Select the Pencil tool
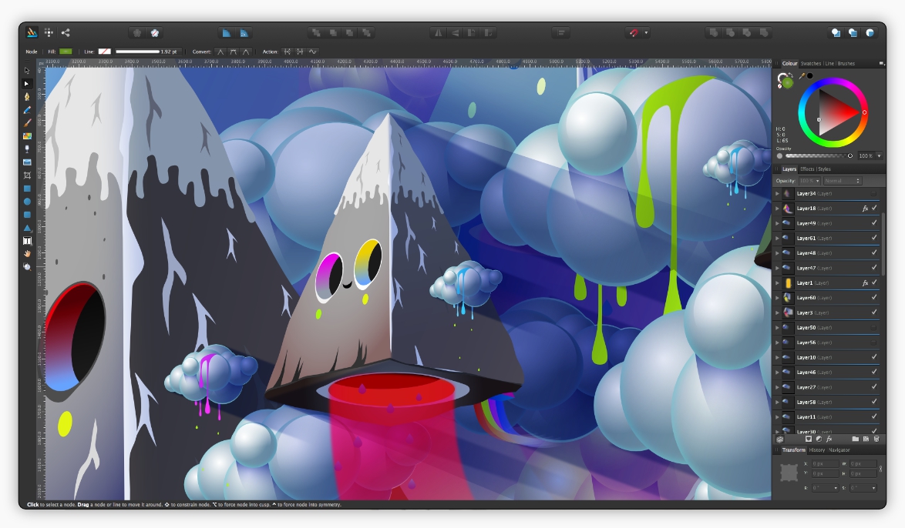The width and height of the screenshot is (905, 528). click(27, 109)
